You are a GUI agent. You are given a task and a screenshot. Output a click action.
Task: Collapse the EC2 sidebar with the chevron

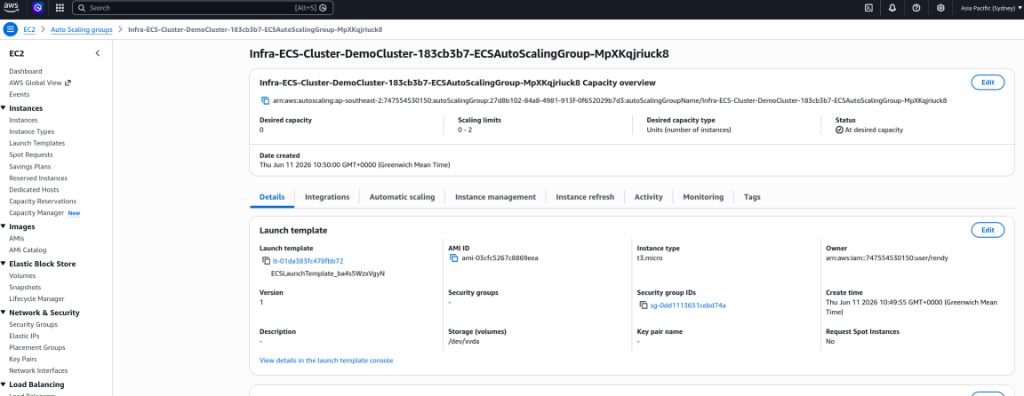97,53
